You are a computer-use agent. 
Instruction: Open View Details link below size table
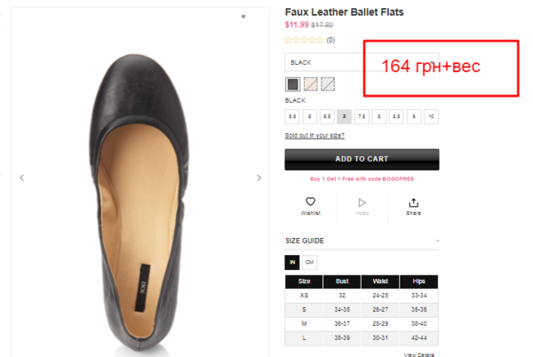point(421,353)
